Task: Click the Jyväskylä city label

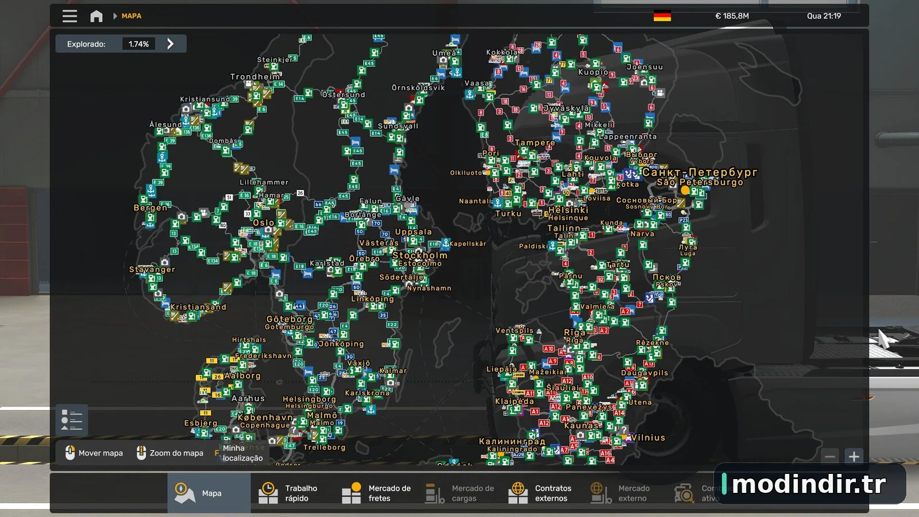Action: (x=566, y=108)
